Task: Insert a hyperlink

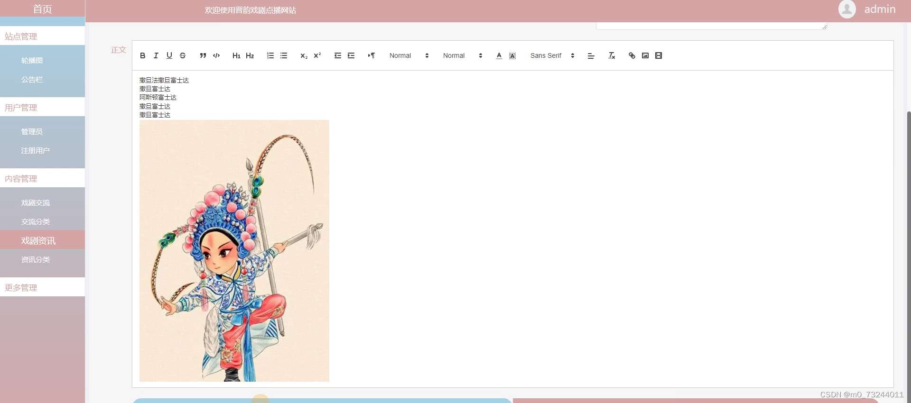Action: coord(632,55)
